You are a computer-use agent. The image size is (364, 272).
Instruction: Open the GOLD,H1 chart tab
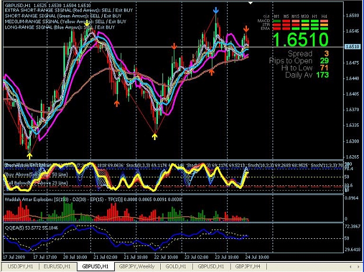(x=176, y=266)
